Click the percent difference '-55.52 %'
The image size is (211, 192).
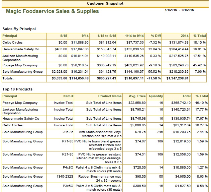click(x=154, y=72)
